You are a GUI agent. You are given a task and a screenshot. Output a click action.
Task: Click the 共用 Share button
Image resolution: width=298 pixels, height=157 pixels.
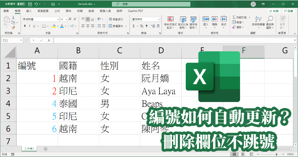(274, 11)
